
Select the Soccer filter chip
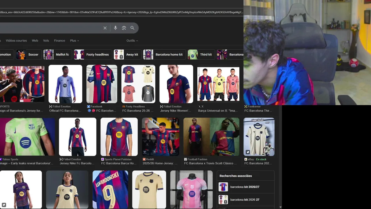pos(28,55)
